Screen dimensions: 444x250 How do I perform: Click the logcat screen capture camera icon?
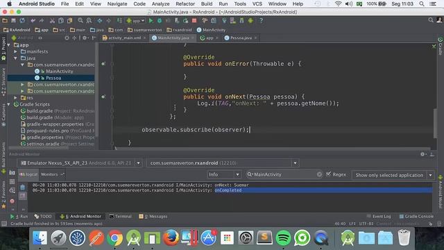[x=12, y=173]
